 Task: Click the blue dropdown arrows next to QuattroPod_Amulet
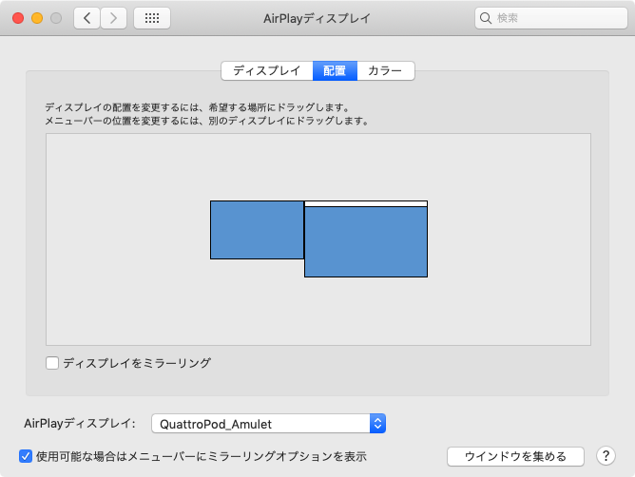[377, 424]
